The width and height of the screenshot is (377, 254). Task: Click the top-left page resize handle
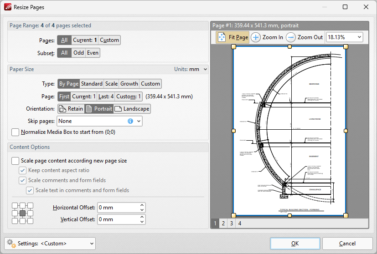[233, 47]
